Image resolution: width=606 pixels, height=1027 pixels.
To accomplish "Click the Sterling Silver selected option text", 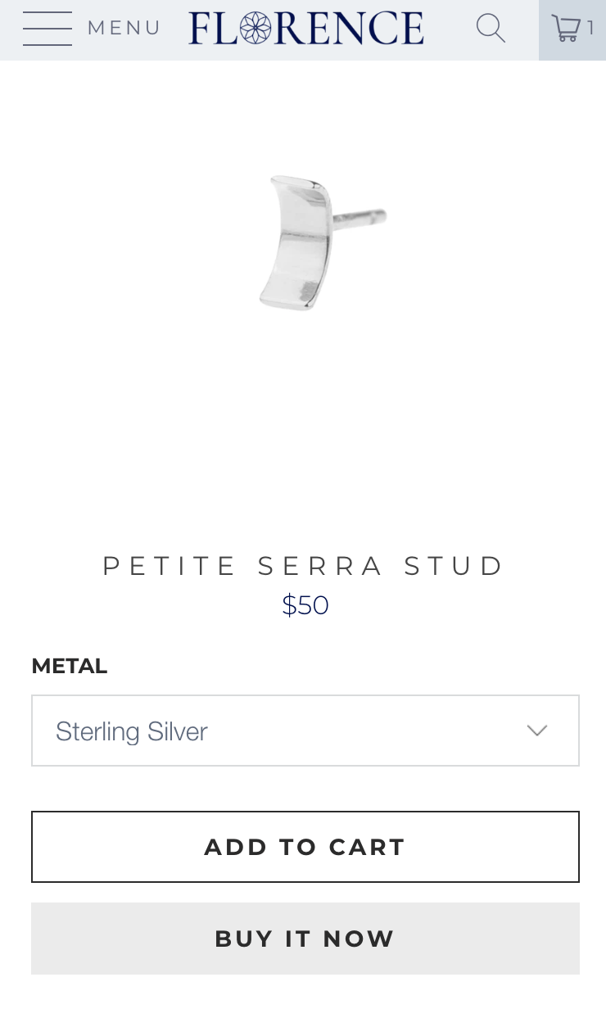I will tap(132, 731).
